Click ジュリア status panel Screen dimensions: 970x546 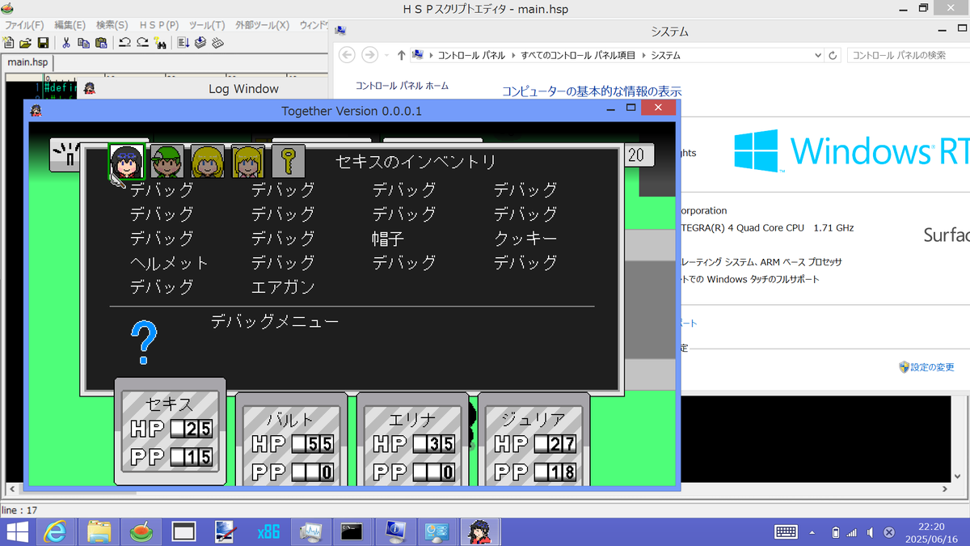pyautogui.click(x=533, y=439)
